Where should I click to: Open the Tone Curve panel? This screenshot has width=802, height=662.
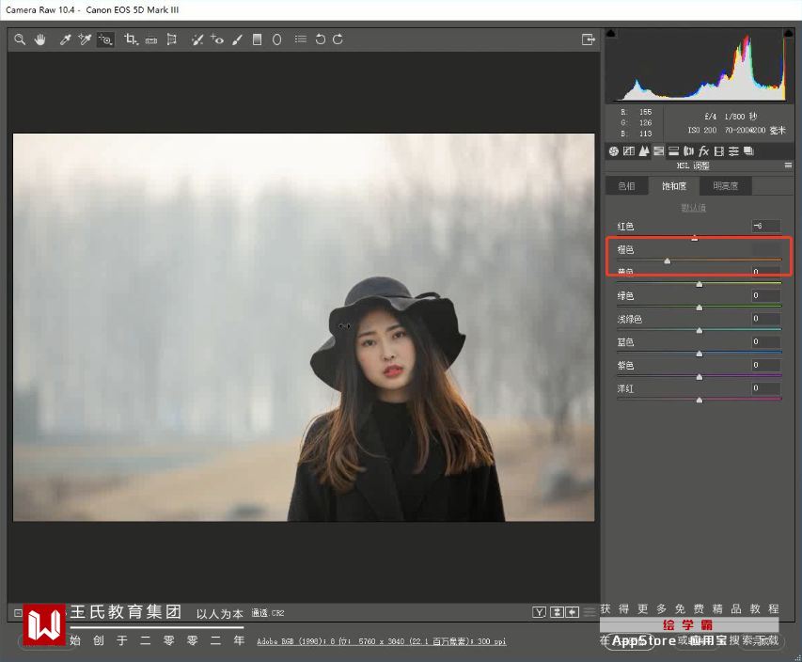point(629,150)
